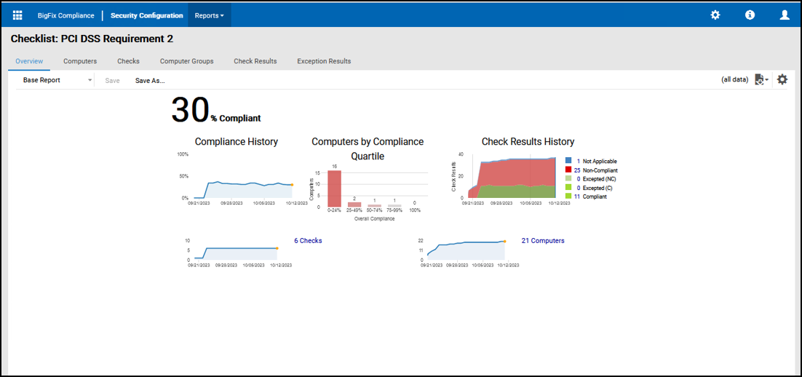This screenshot has width=802, height=377.
Task: Click the 0-24% bar in quartile chart
Action: coord(334,188)
